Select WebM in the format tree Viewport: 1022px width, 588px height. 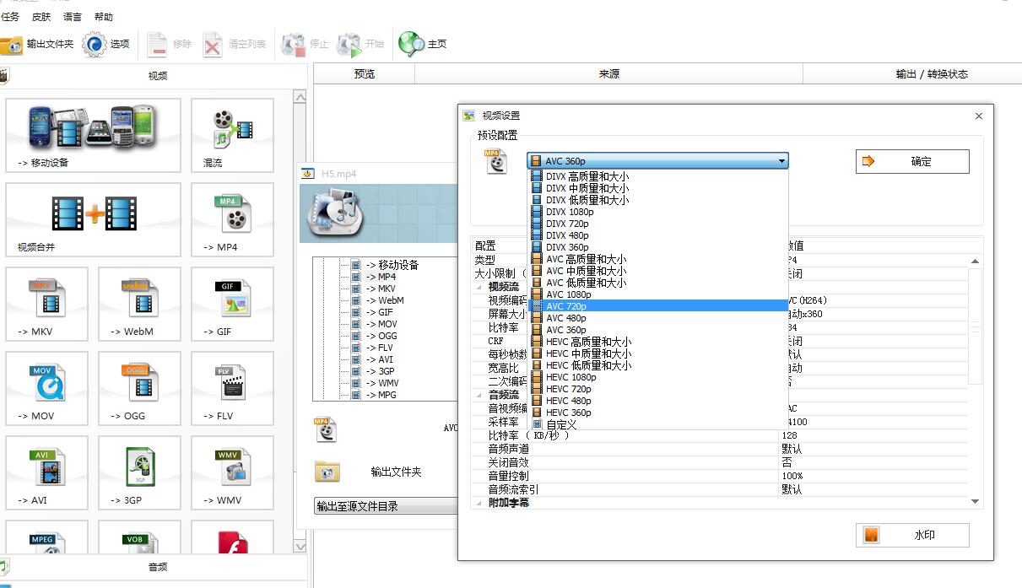coord(391,300)
